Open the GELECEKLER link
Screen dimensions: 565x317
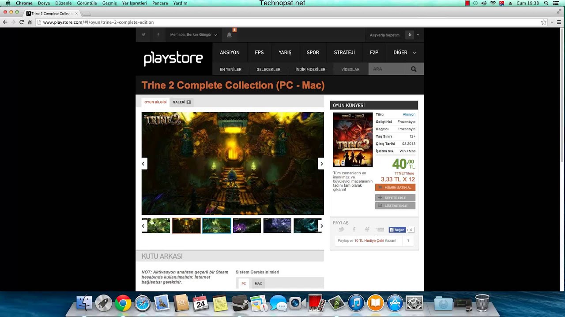[268, 70]
